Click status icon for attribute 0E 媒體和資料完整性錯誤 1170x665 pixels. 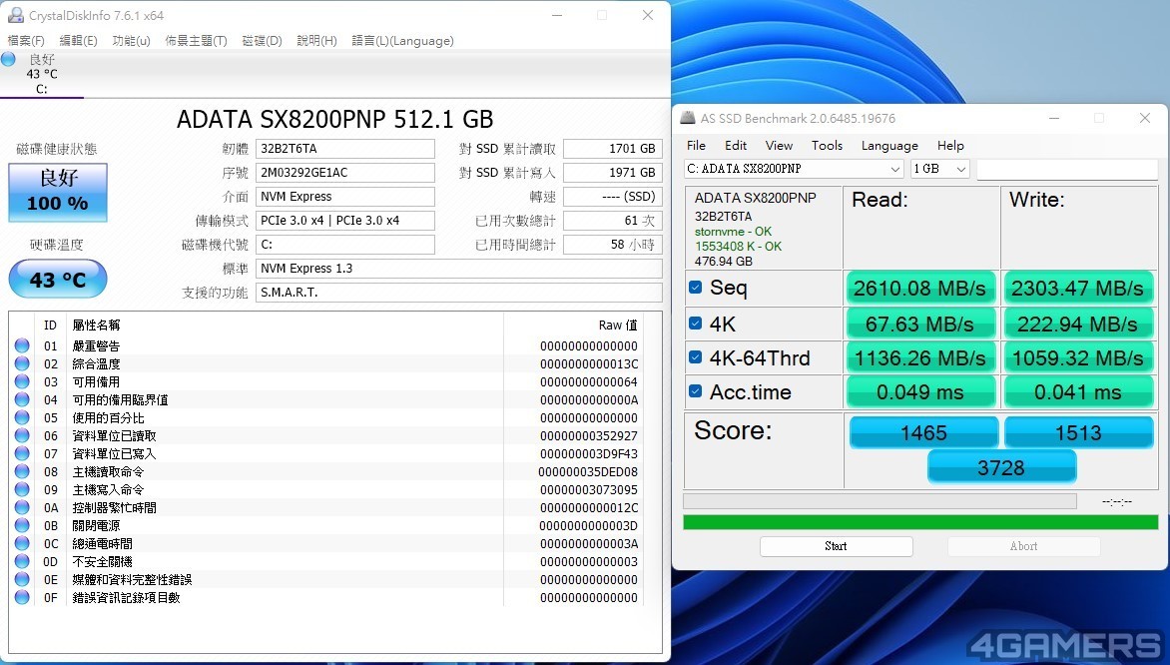22,579
